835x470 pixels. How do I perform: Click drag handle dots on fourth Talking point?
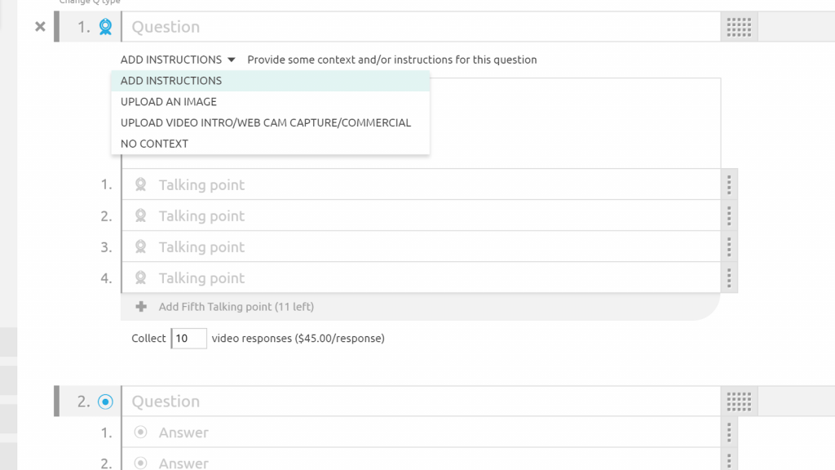[x=729, y=278]
